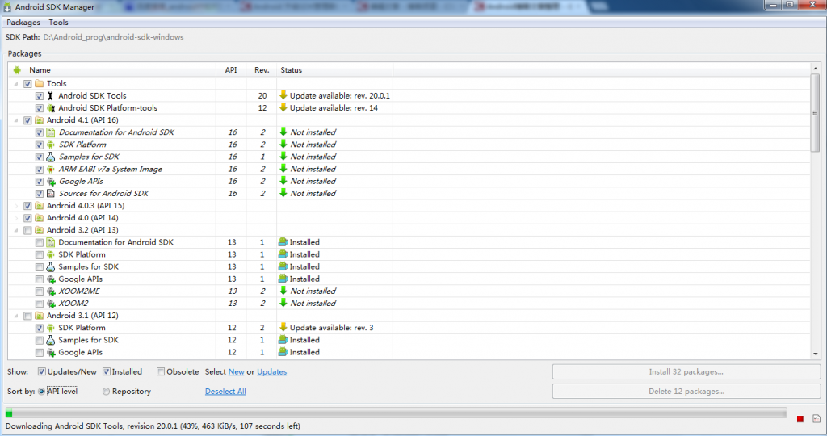Click Delete 12 packages button
Viewport: 827px width, 436px height.
coord(686,391)
